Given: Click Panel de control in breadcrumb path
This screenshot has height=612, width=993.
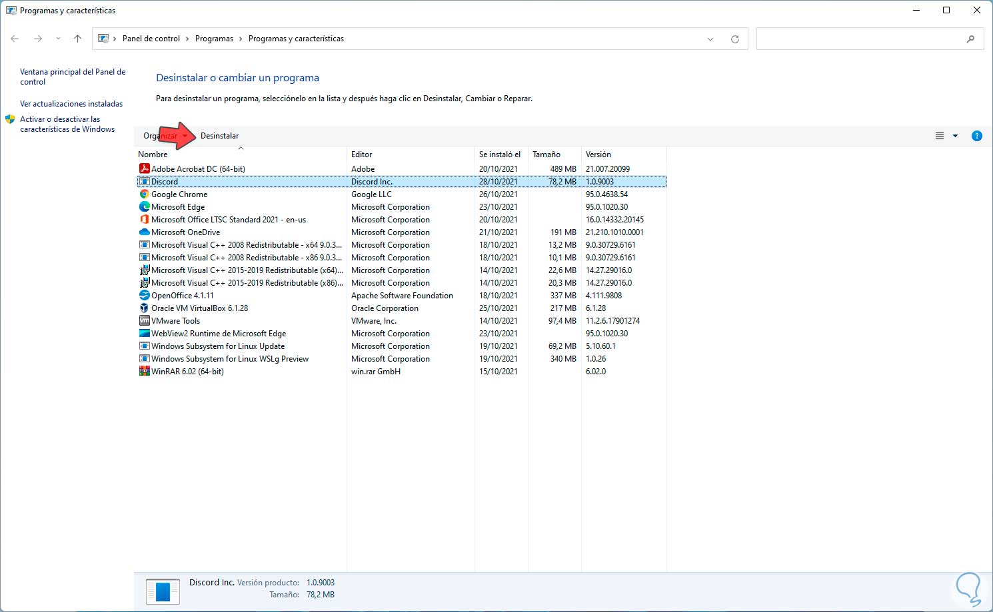Looking at the screenshot, I should click(x=151, y=39).
